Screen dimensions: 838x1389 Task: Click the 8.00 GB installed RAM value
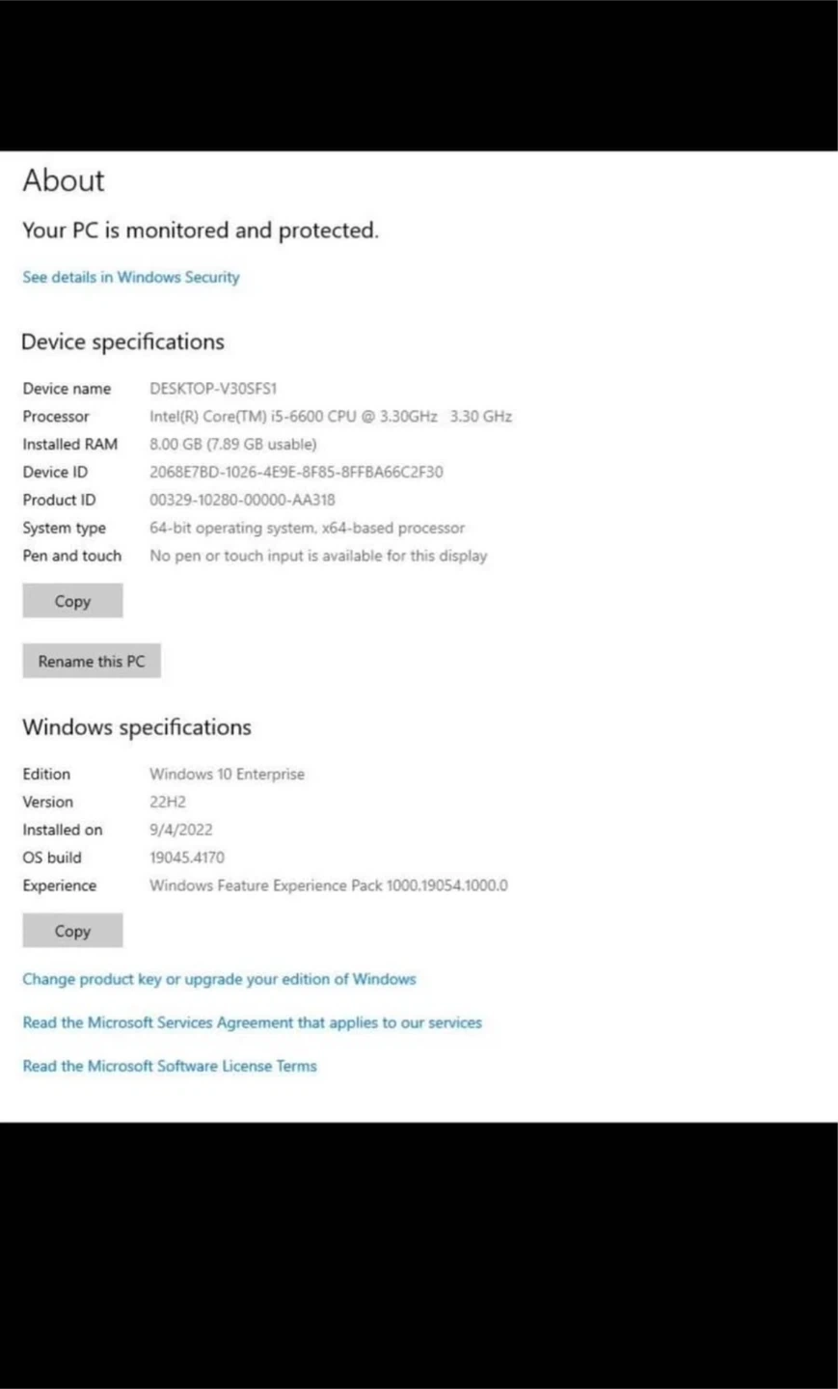click(x=232, y=445)
